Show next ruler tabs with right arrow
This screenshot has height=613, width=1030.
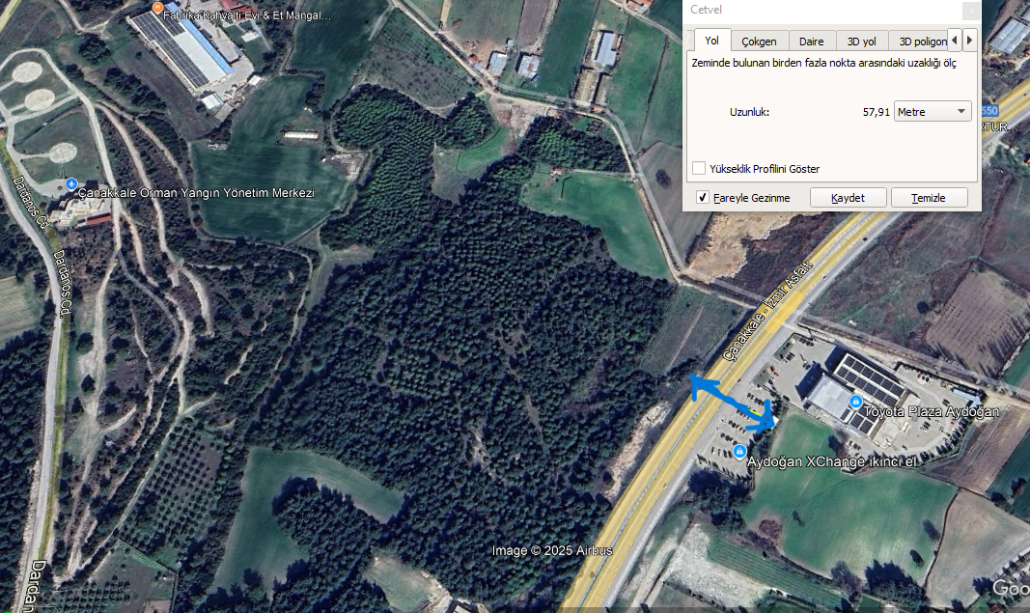coord(969,41)
